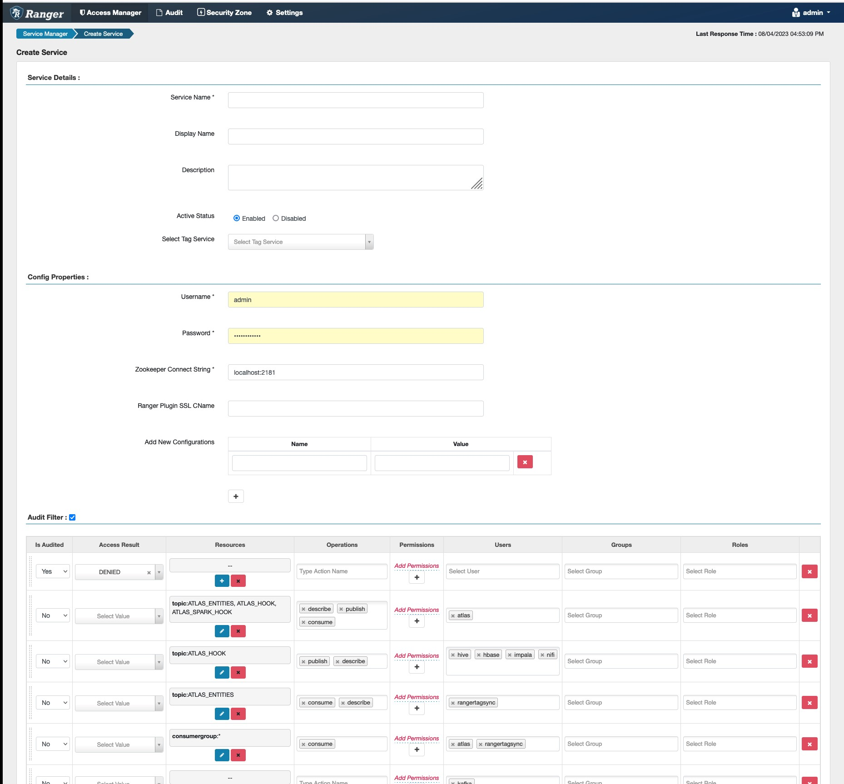
Task: Focus the Password field
Action: pyautogui.click(x=356, y=336)
